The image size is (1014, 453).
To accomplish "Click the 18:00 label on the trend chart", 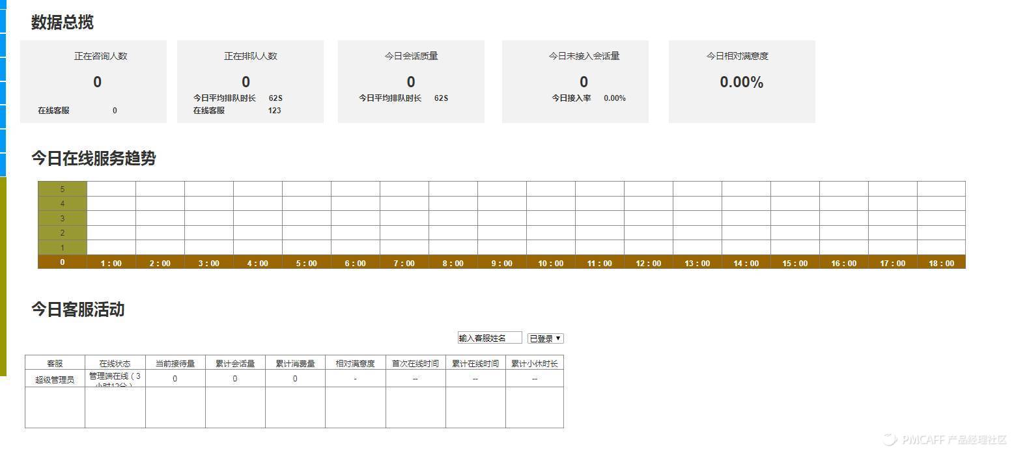I will click(x=940, y=263).
